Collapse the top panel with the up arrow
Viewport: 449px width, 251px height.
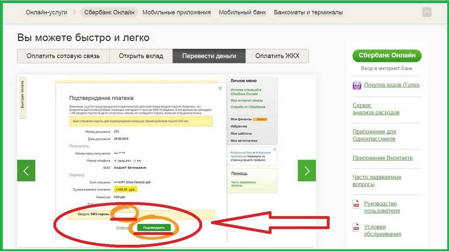point(427,12)
